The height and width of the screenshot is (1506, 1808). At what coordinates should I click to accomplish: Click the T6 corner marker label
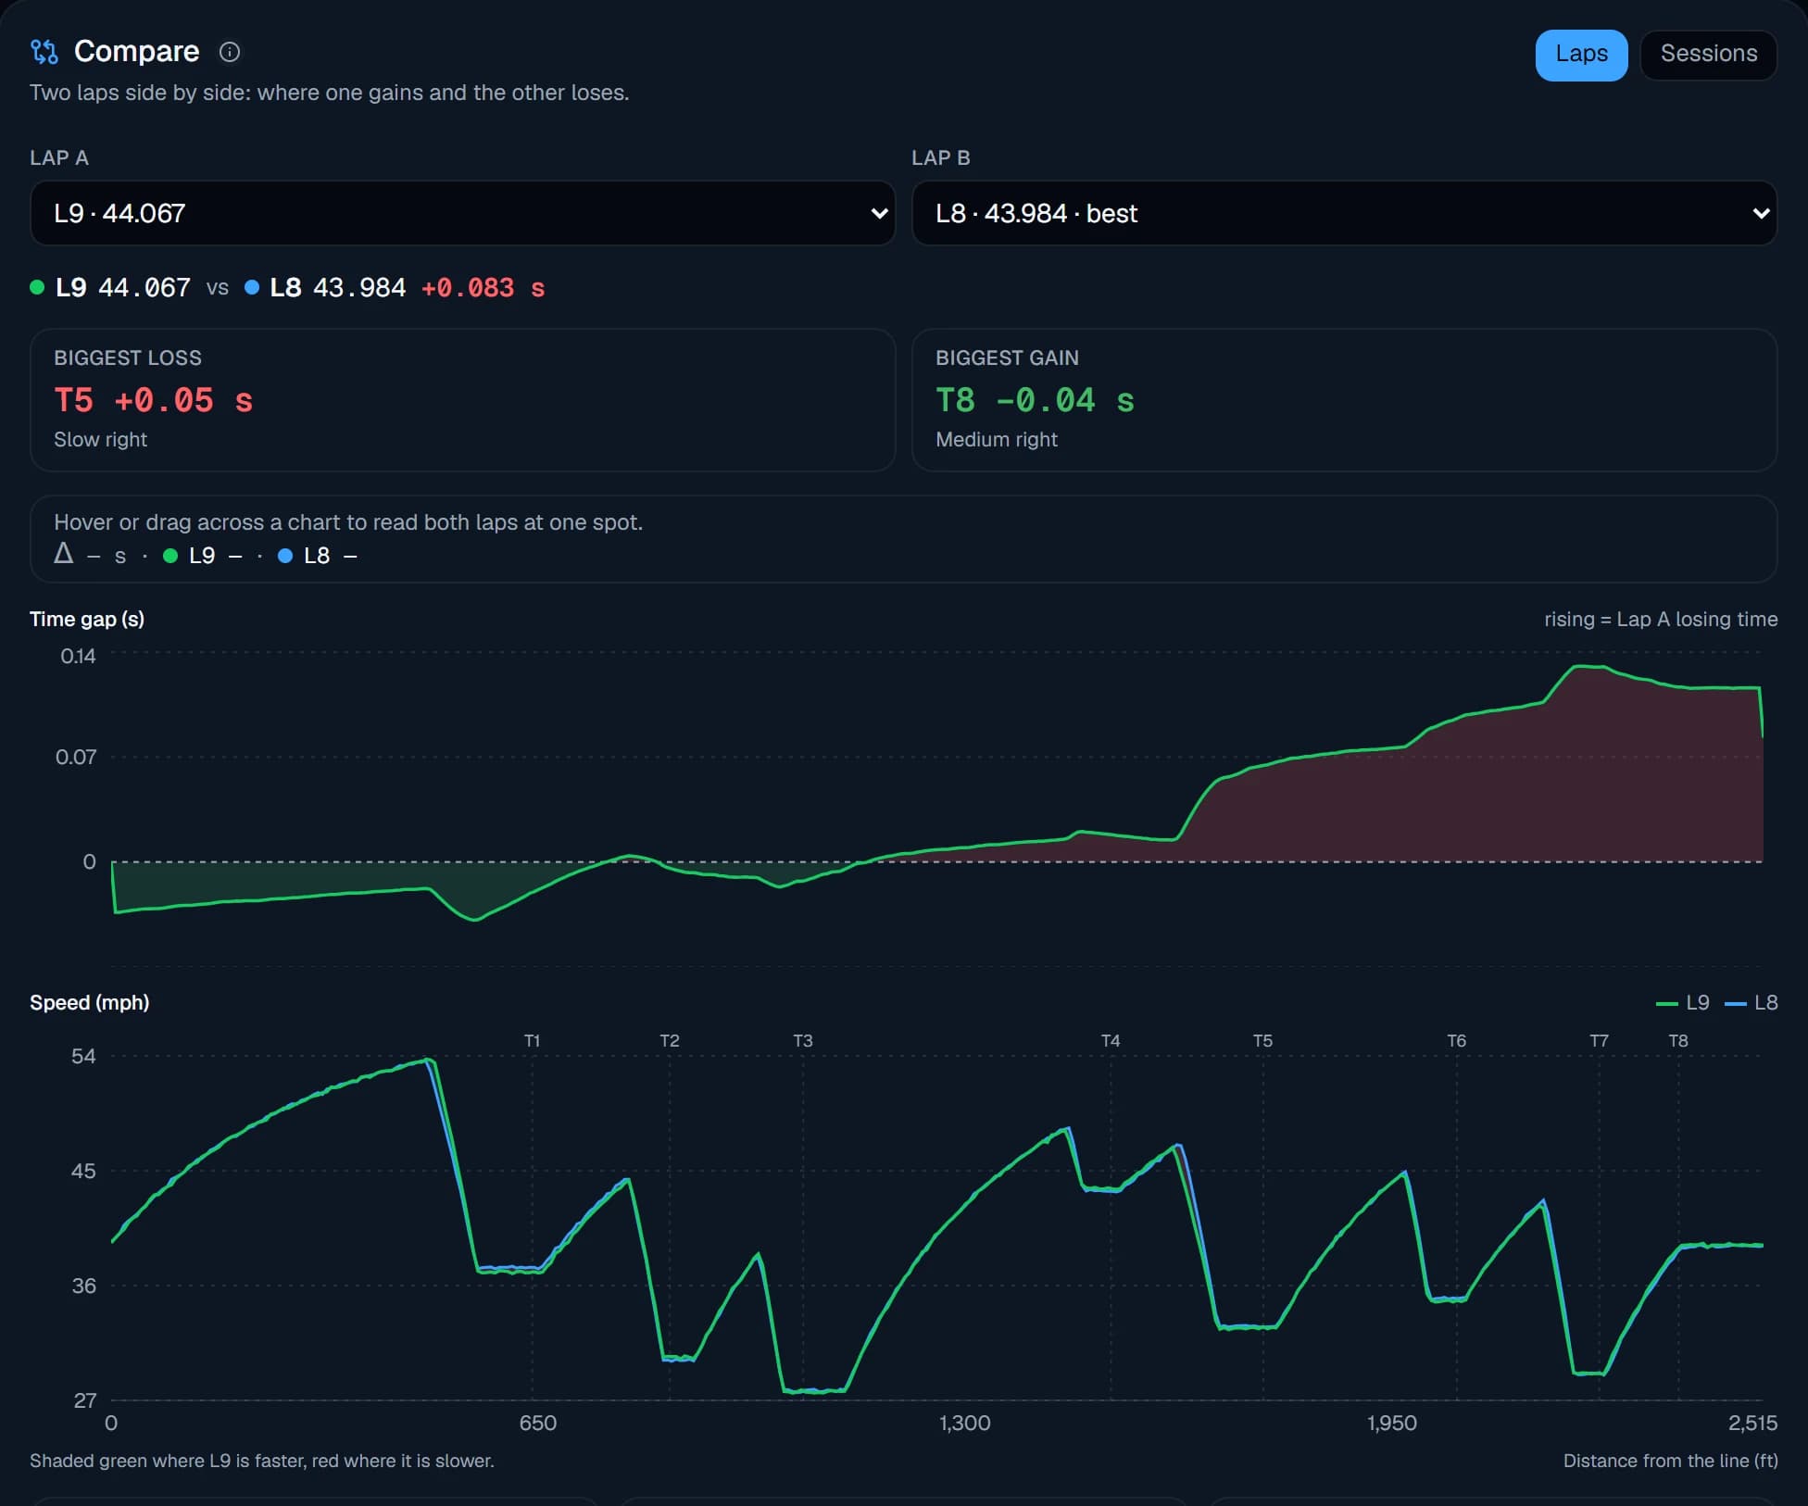[x=1456, y=1041]
